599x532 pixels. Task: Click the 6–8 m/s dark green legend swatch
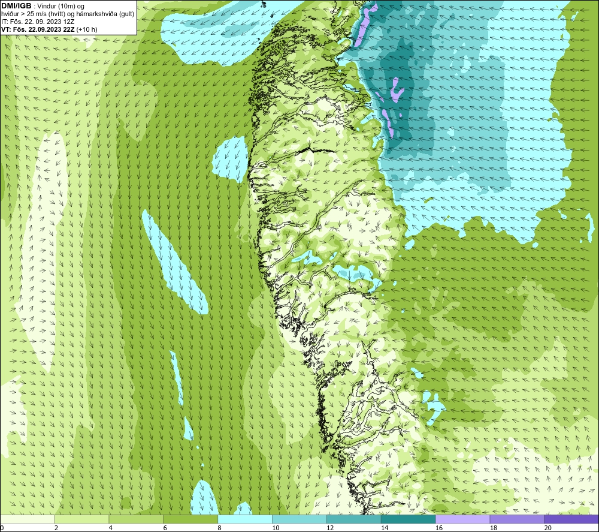(190, 519)
